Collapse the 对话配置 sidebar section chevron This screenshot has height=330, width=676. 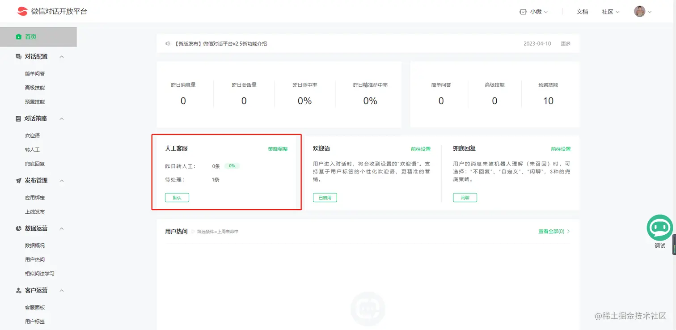point(61,56)
